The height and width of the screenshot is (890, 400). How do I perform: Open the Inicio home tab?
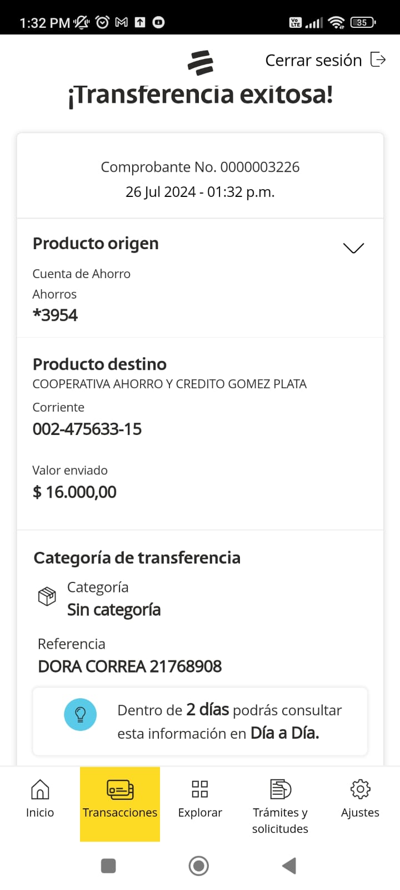point(40,798)
